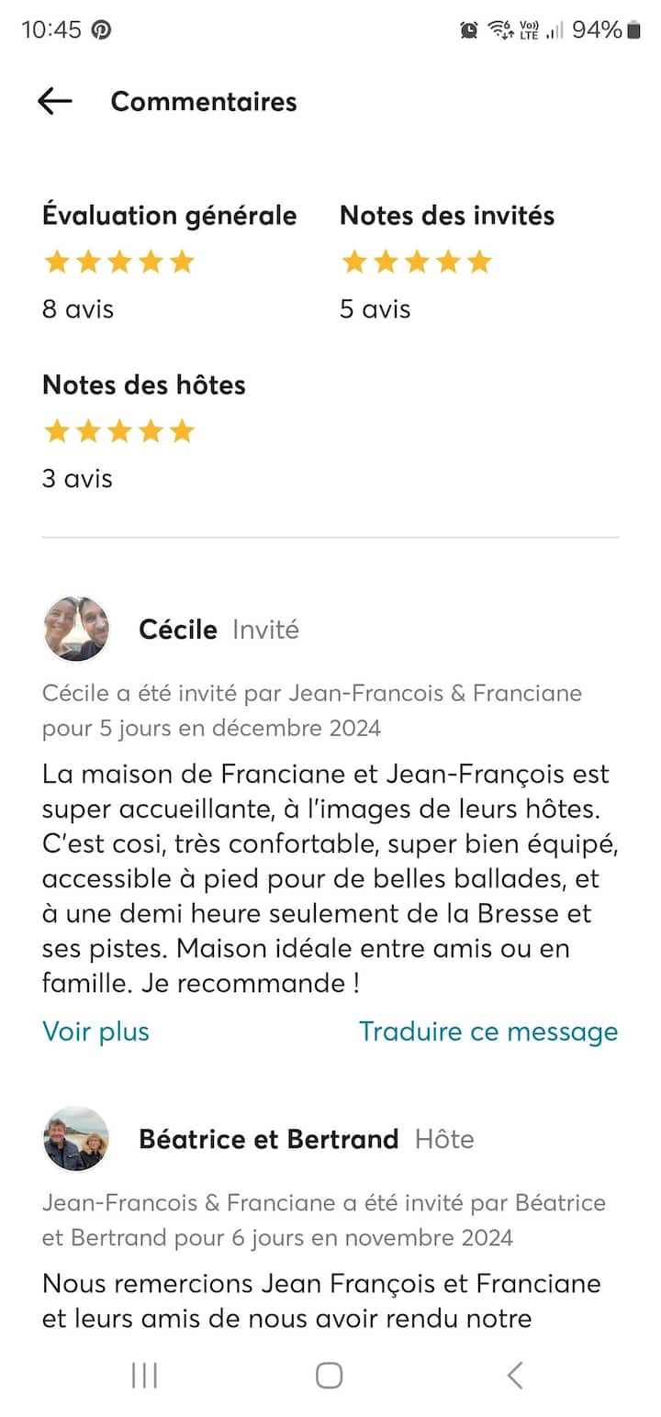661x1417 pixels.
Task: Tap the Évaluation générale star rating
Action: point(119,262)
